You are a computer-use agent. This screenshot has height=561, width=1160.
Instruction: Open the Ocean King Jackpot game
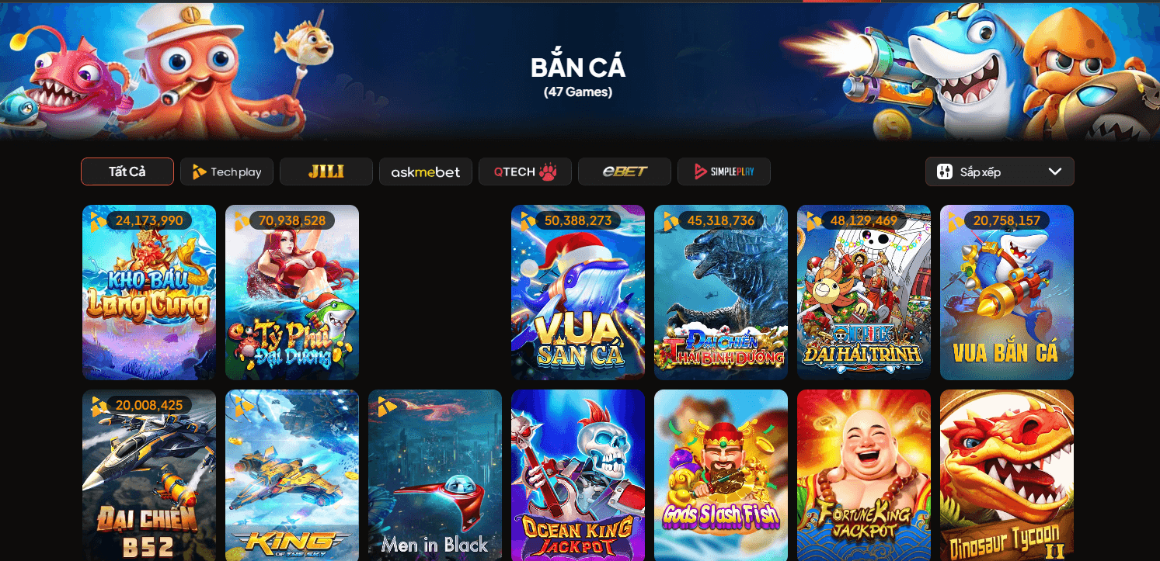578,475
